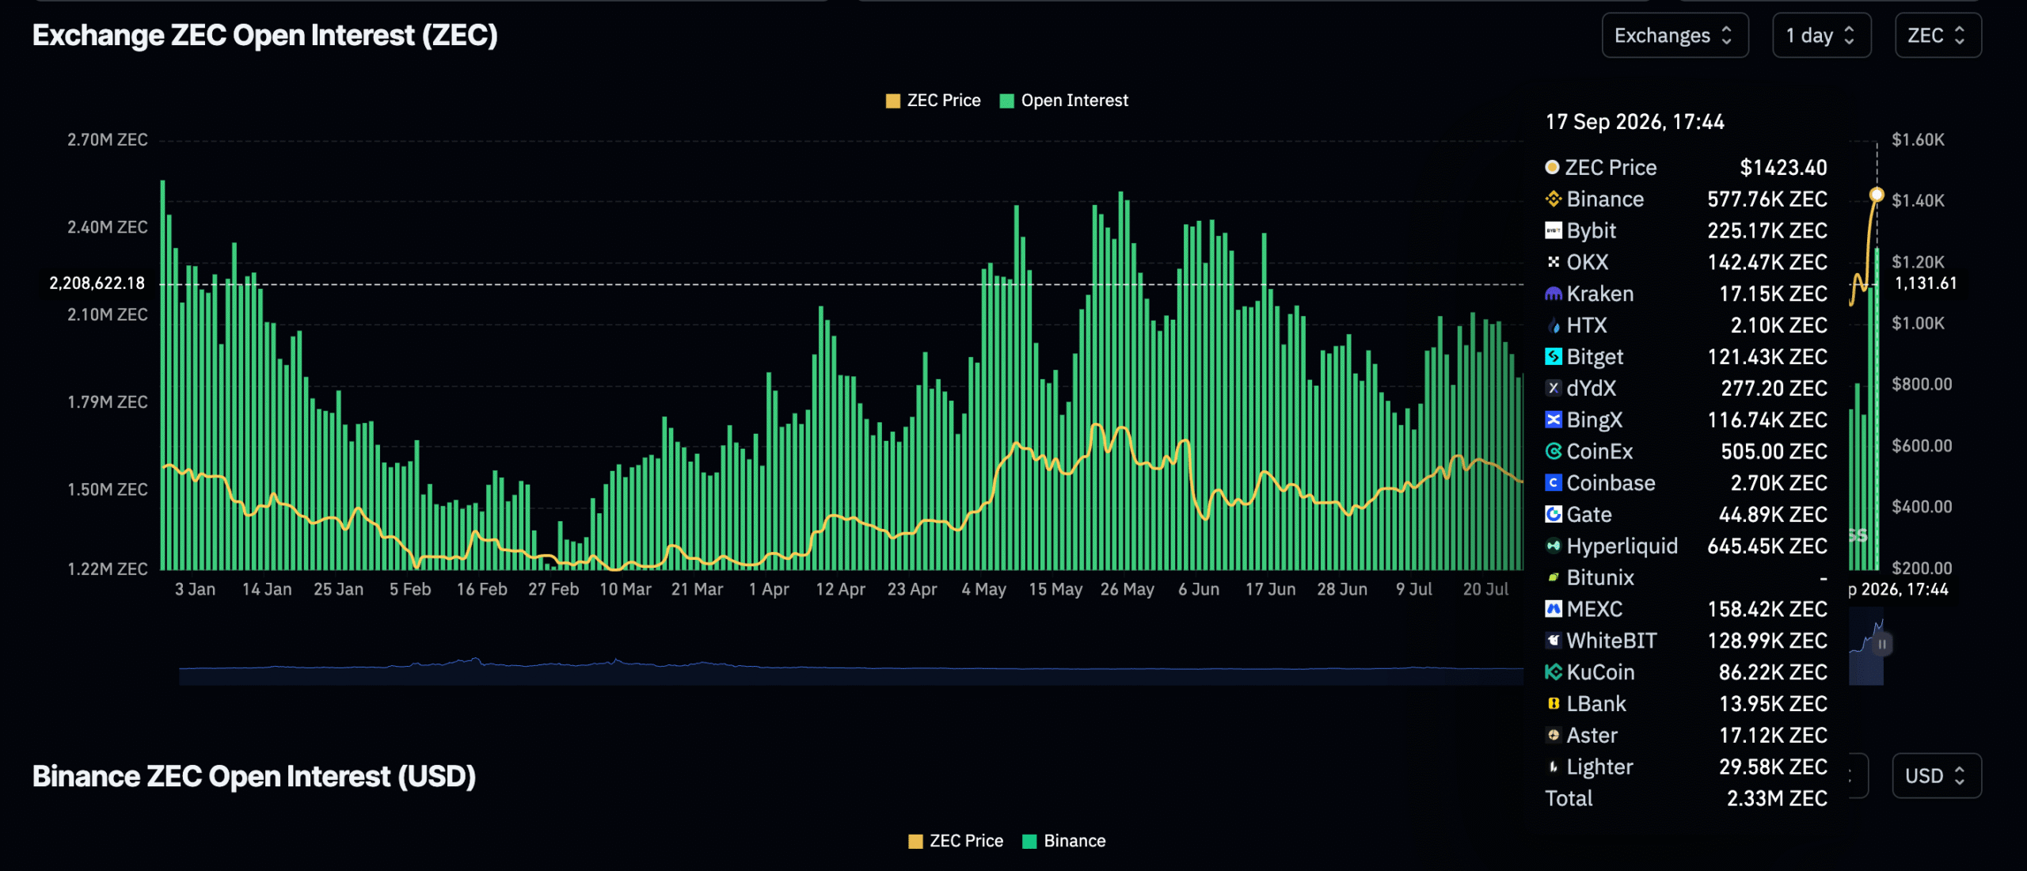Click the MEXC logo icon
Screen dimensions: 2027x871
(x=1554, y=609)
